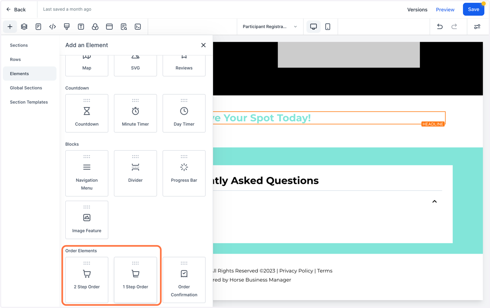Open Global Sections in sidebar
This screenshot has width=490, height=308.
[30, 88]
